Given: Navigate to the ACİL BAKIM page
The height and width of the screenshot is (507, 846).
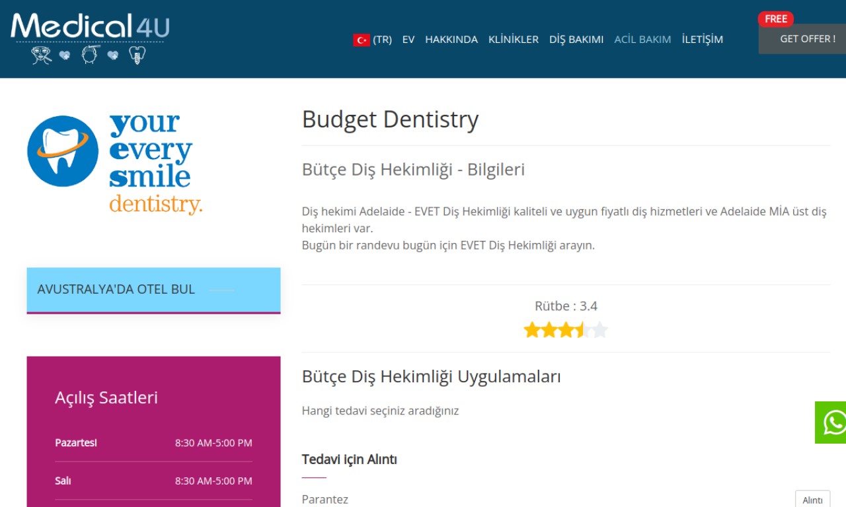Looking at the screenshot, I should pos(642,40).
